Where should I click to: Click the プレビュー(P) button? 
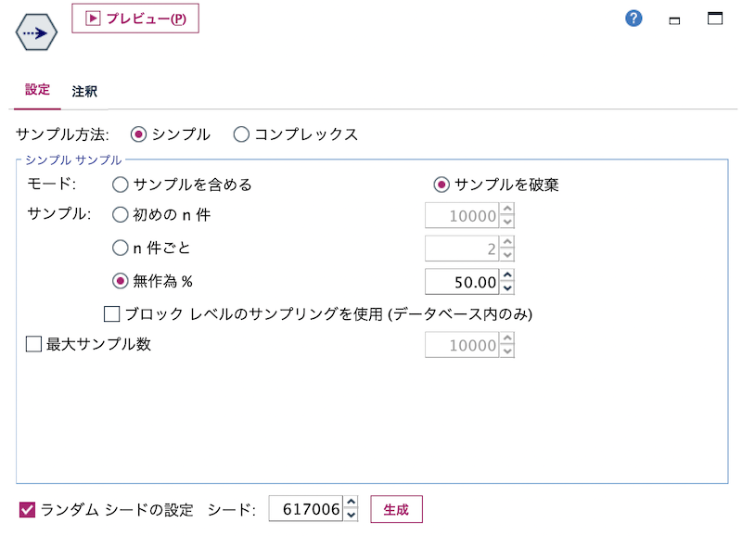tap(134, 18)
